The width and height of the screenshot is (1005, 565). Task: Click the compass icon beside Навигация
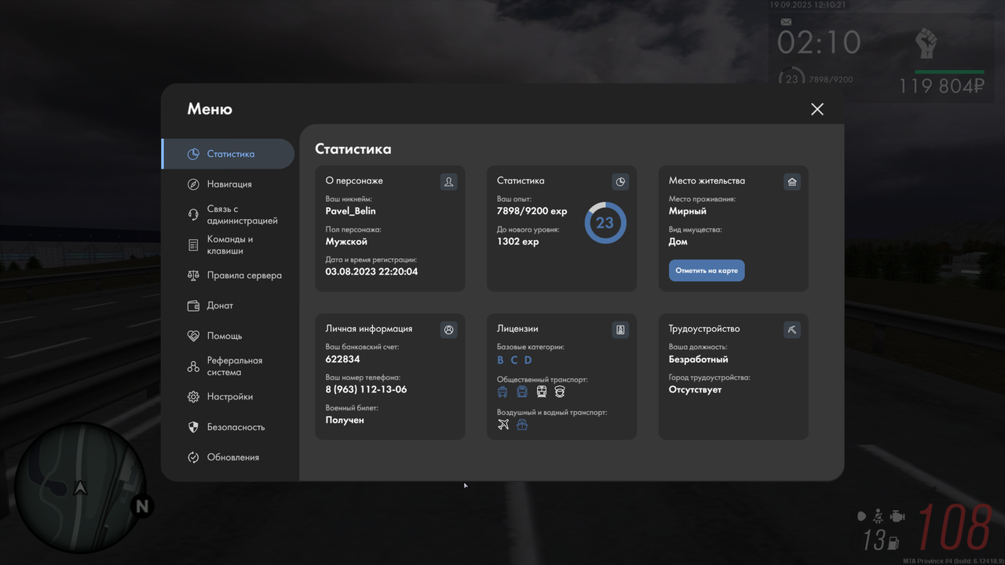[x=193, y=184]
